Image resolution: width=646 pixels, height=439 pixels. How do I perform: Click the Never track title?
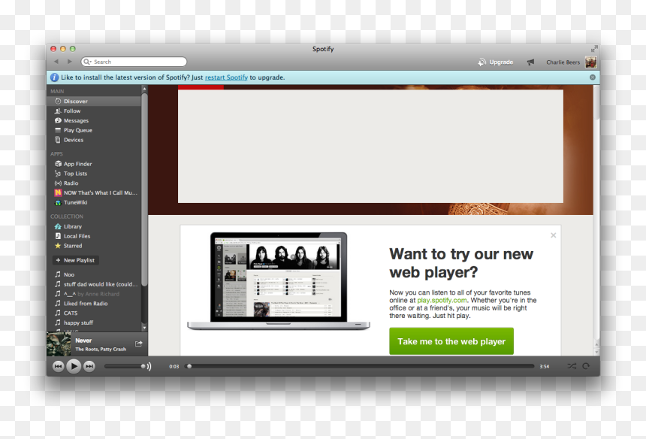[83, 341]
